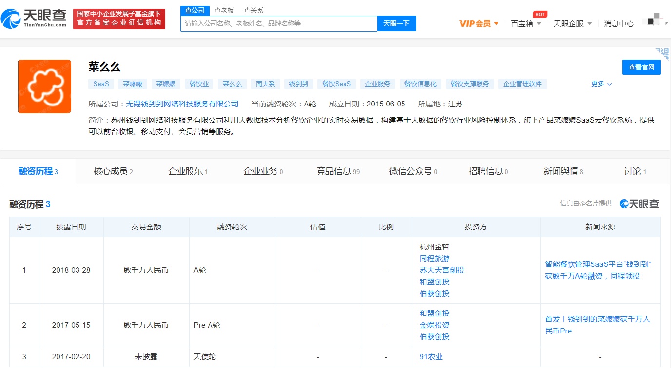The height and width of the screenshot is (368, 671).
Task: Select the 餐饮信息化 tag
Action: tap(421, 84)
